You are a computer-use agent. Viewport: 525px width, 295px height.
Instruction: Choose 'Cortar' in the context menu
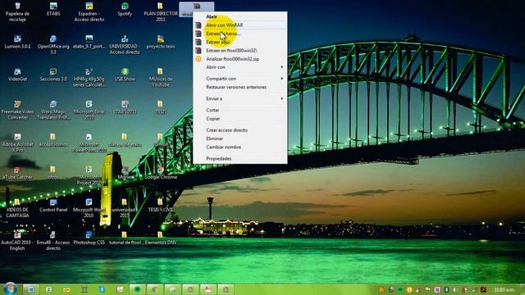pos(240,110)
